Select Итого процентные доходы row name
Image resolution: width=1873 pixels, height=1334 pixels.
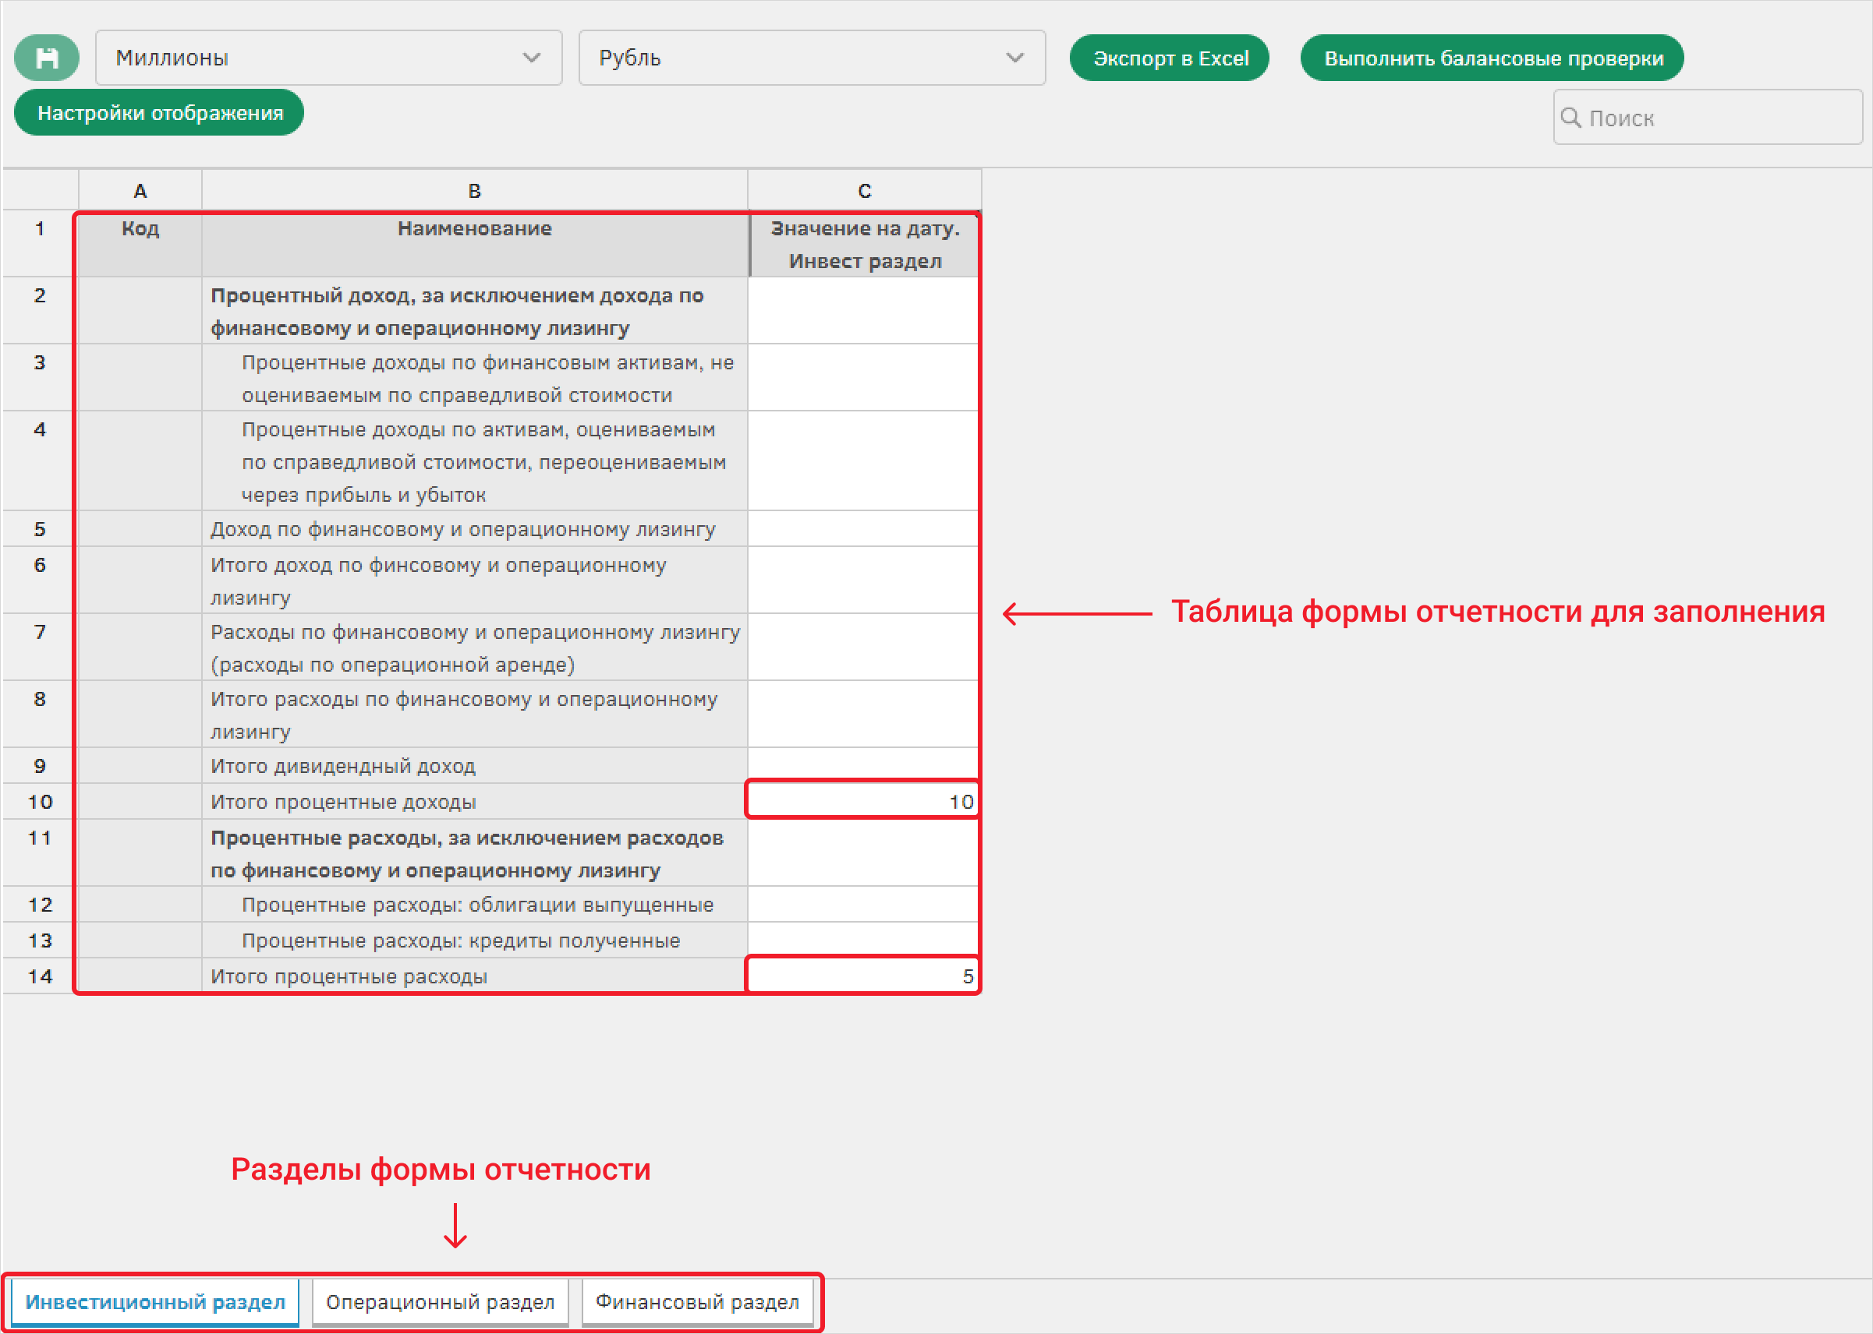(x=475, y=802)
